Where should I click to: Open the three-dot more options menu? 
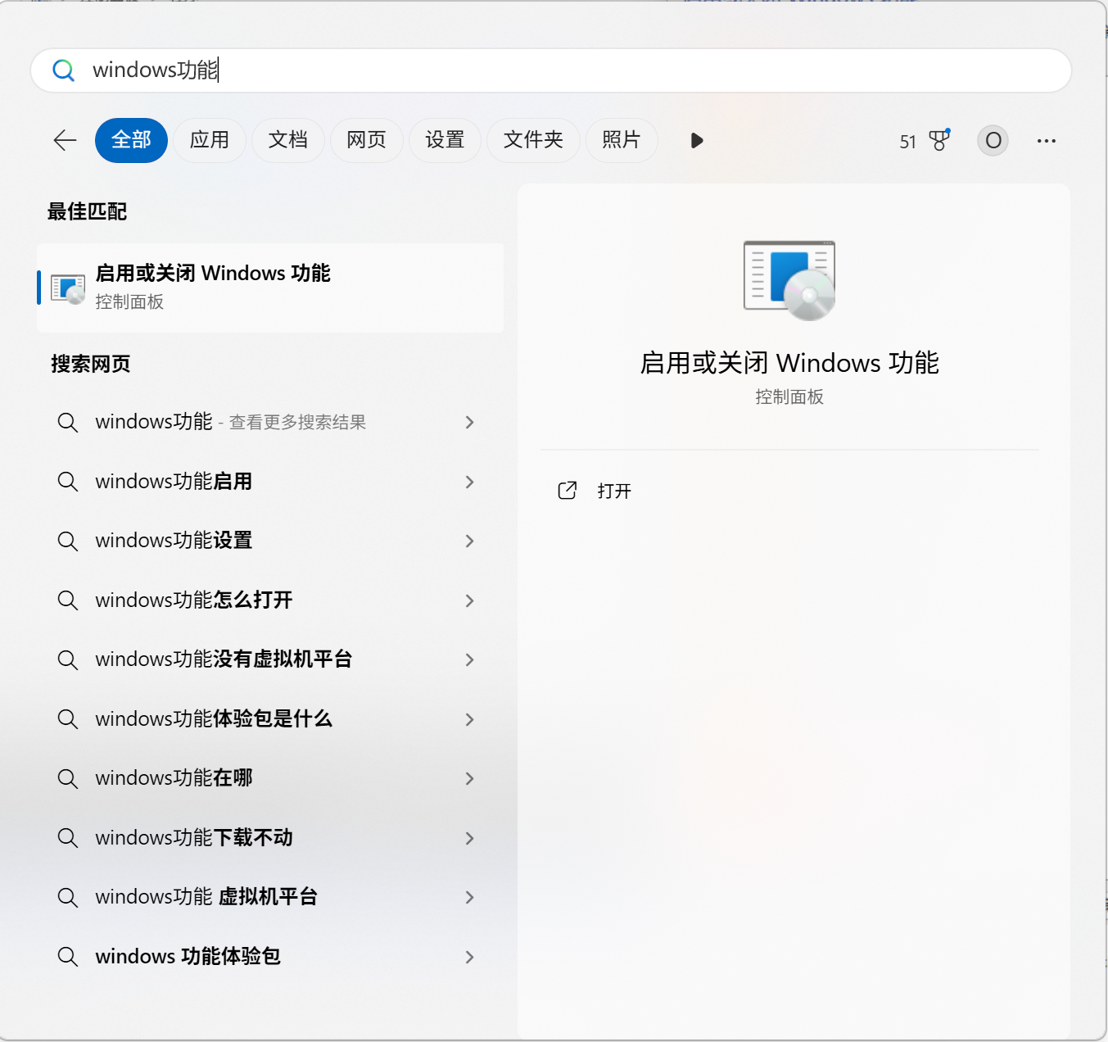pos(1046,141)
